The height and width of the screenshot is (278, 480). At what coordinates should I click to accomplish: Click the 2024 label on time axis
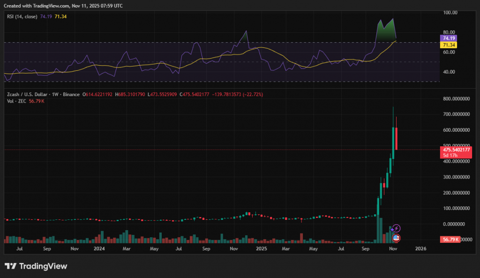pyautogui.click(x=99, y=248)
